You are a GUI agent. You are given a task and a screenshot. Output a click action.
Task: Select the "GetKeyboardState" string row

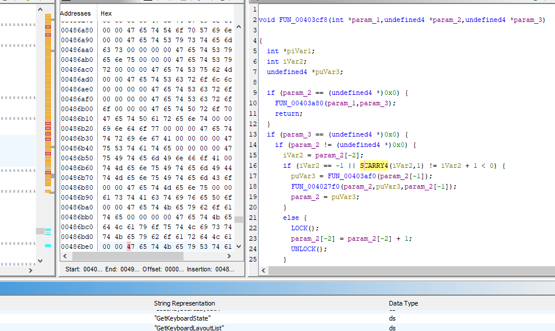278,318
